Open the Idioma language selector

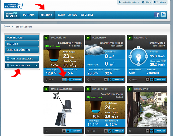[x=160, y=2]
